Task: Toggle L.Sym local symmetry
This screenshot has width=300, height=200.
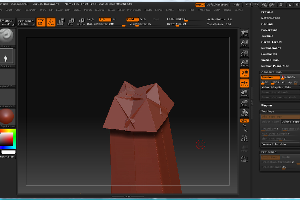Action: pos(244,83)
